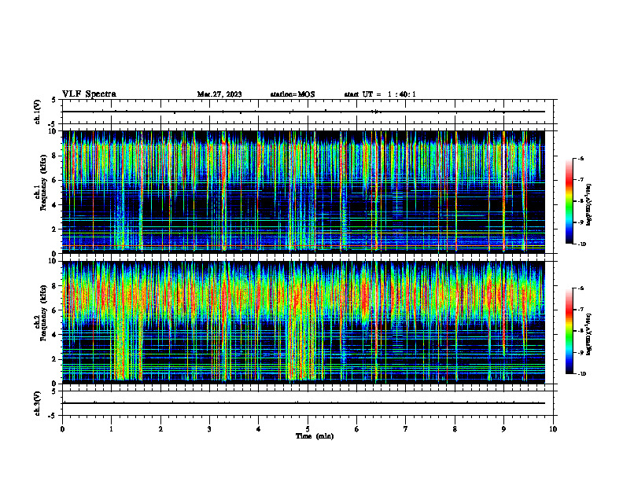
Task: Click the time axis tick label '0'
Action: point(62,429)
